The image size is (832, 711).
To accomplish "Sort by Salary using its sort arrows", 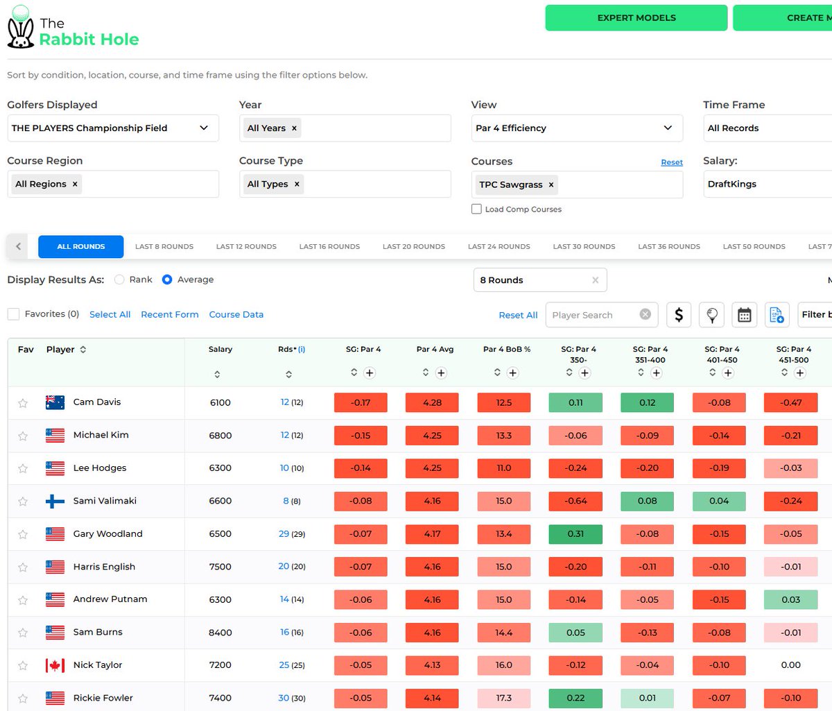I will [217, 375].
